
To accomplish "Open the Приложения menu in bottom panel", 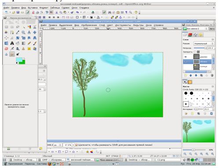I will click(15, 164).
